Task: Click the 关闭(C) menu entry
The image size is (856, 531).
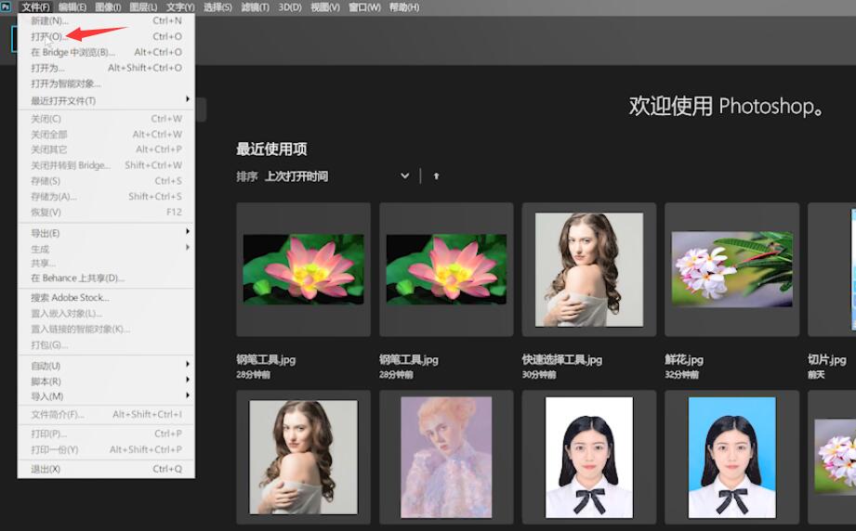Action: 106,118
